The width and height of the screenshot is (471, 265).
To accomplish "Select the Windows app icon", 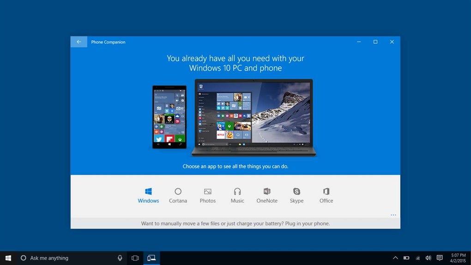I will 148,195.
